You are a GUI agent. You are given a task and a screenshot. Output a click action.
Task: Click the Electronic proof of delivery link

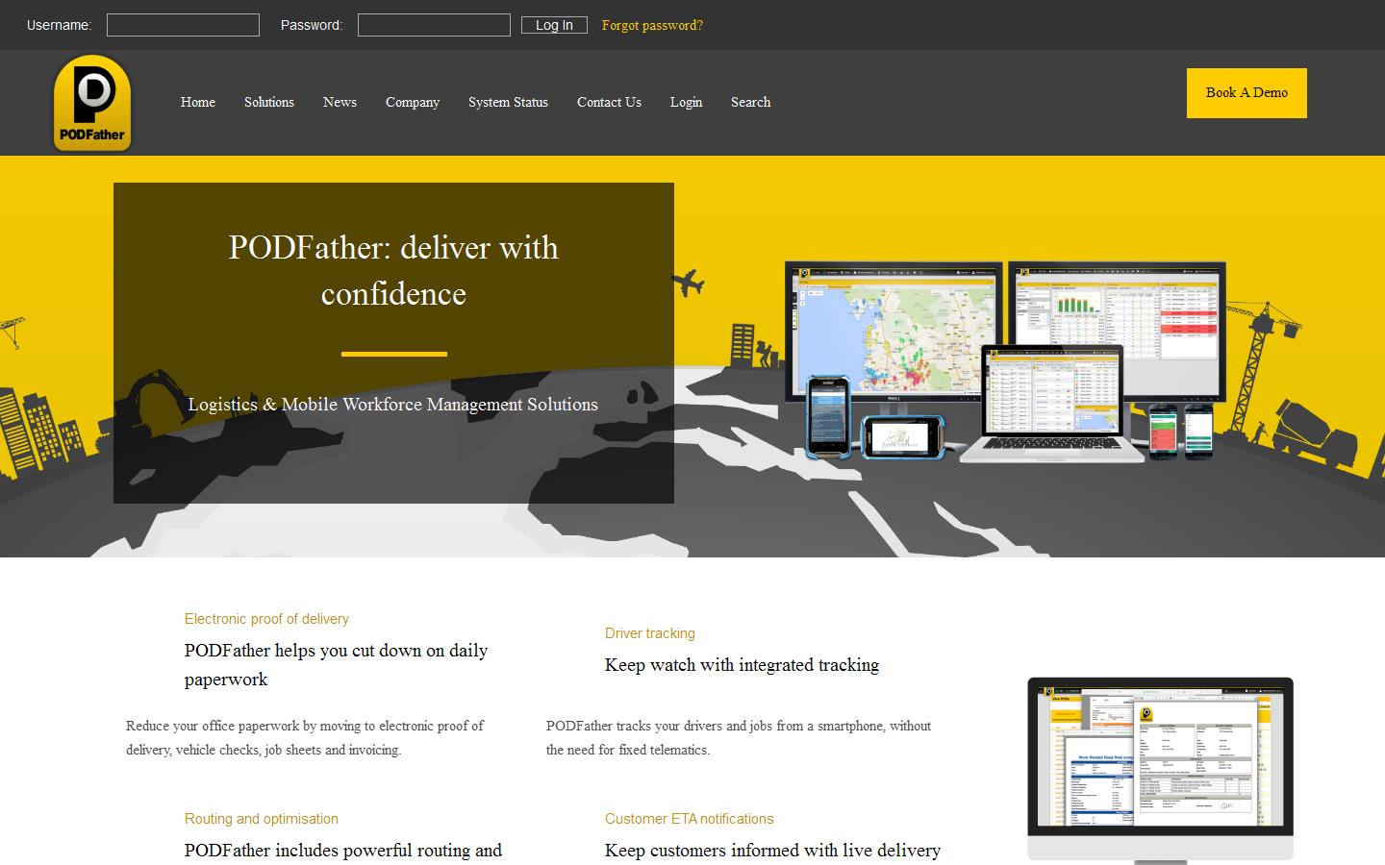(x=266, y=619)
